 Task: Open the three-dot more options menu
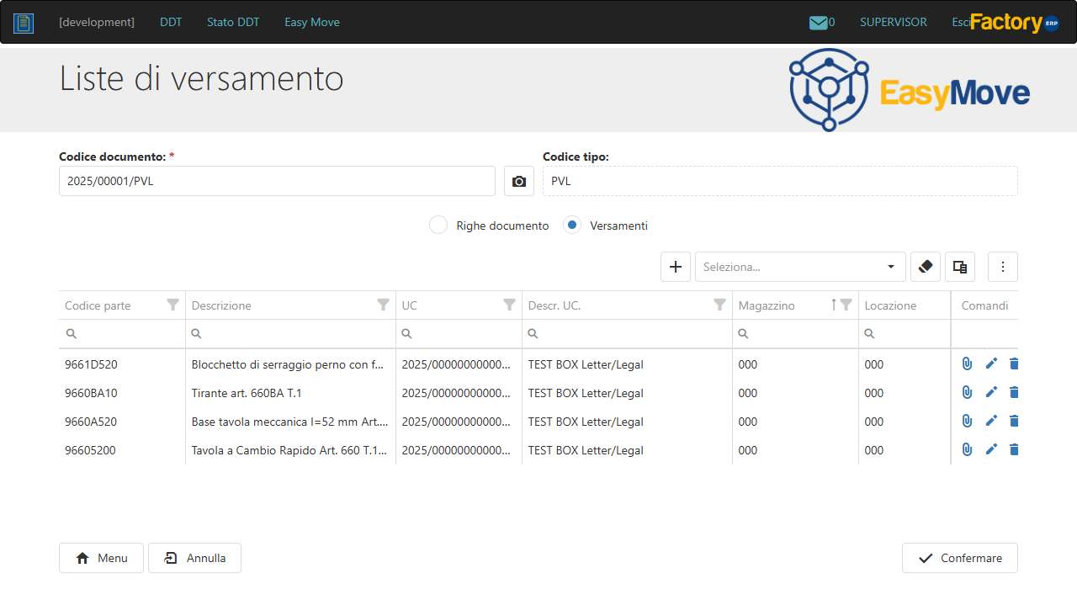pos(1003,267)
